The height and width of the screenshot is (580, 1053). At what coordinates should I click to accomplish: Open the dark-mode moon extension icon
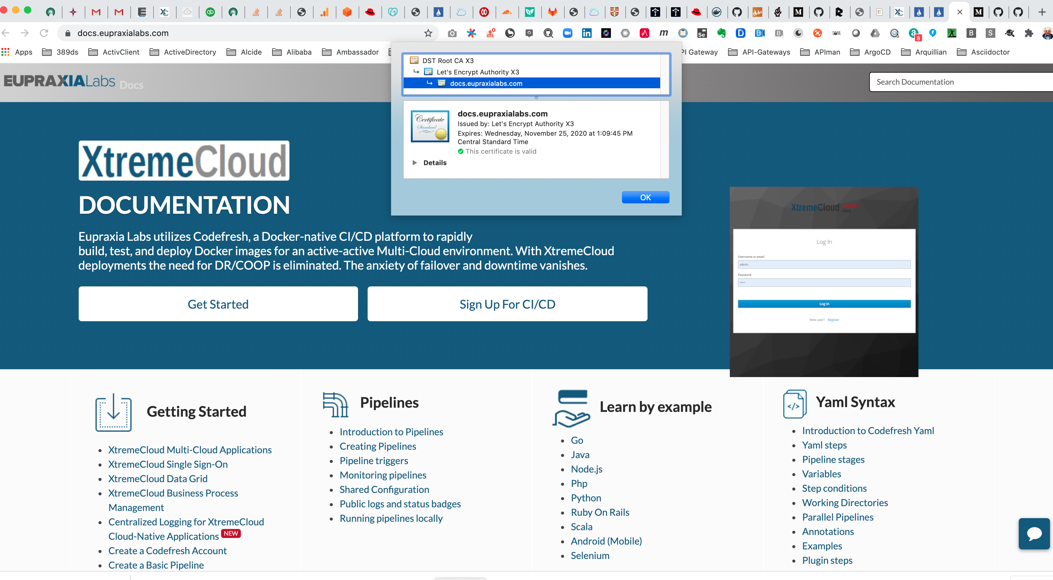click(798, 33)
